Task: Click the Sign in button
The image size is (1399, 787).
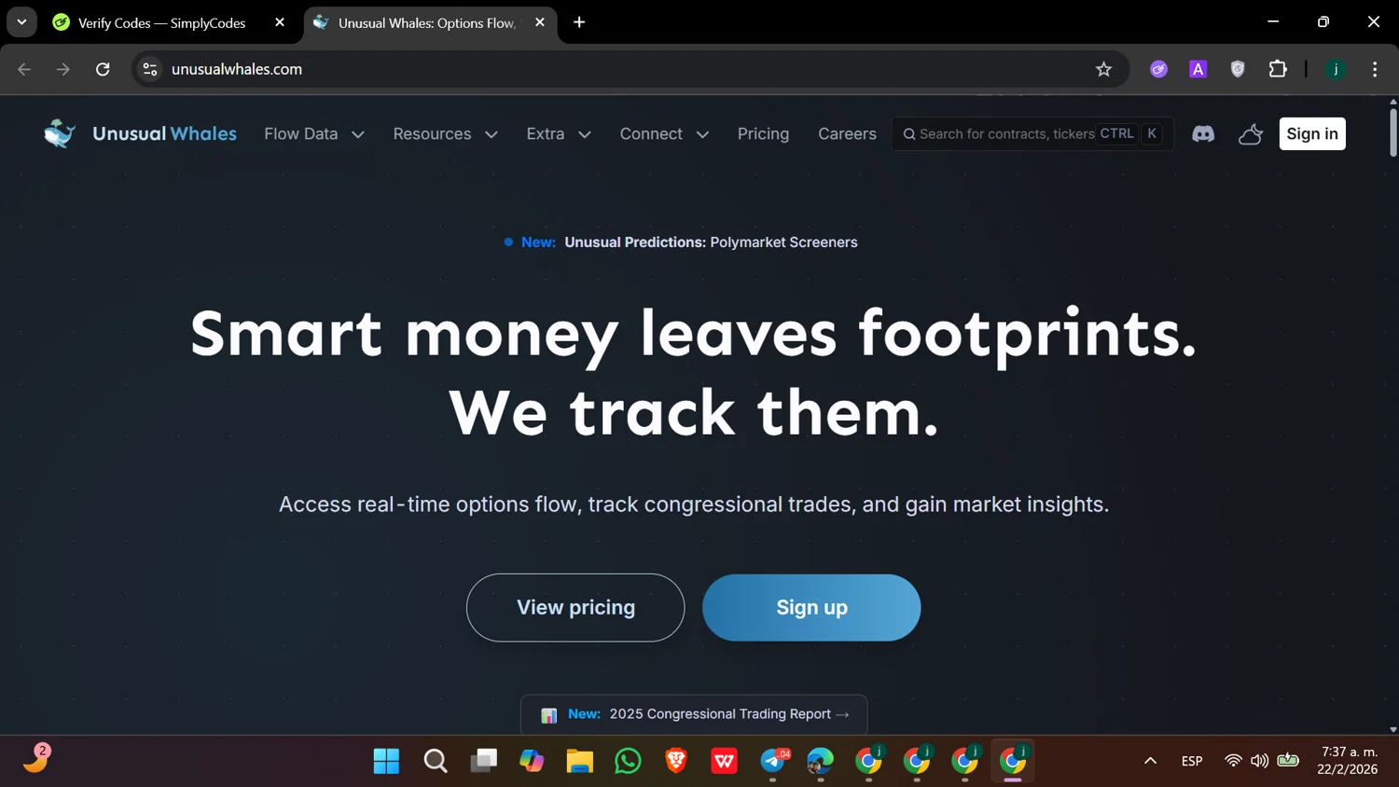Action: pos(1312,134)
